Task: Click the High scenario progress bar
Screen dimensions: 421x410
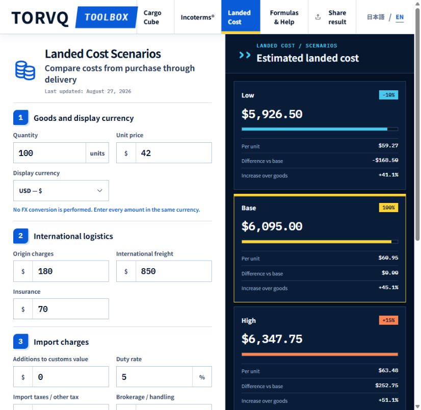Action: tap(320, 354)
